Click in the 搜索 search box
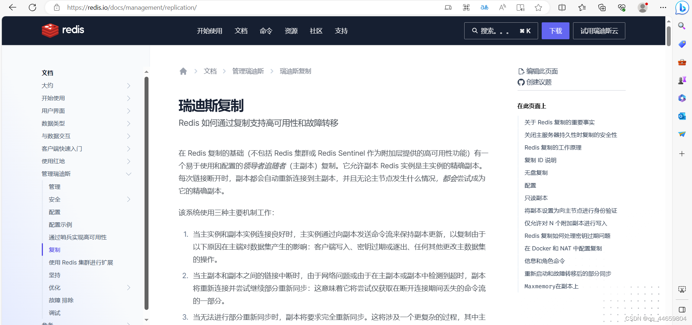The width and height of the screenshot is (692, 325). 501,31
